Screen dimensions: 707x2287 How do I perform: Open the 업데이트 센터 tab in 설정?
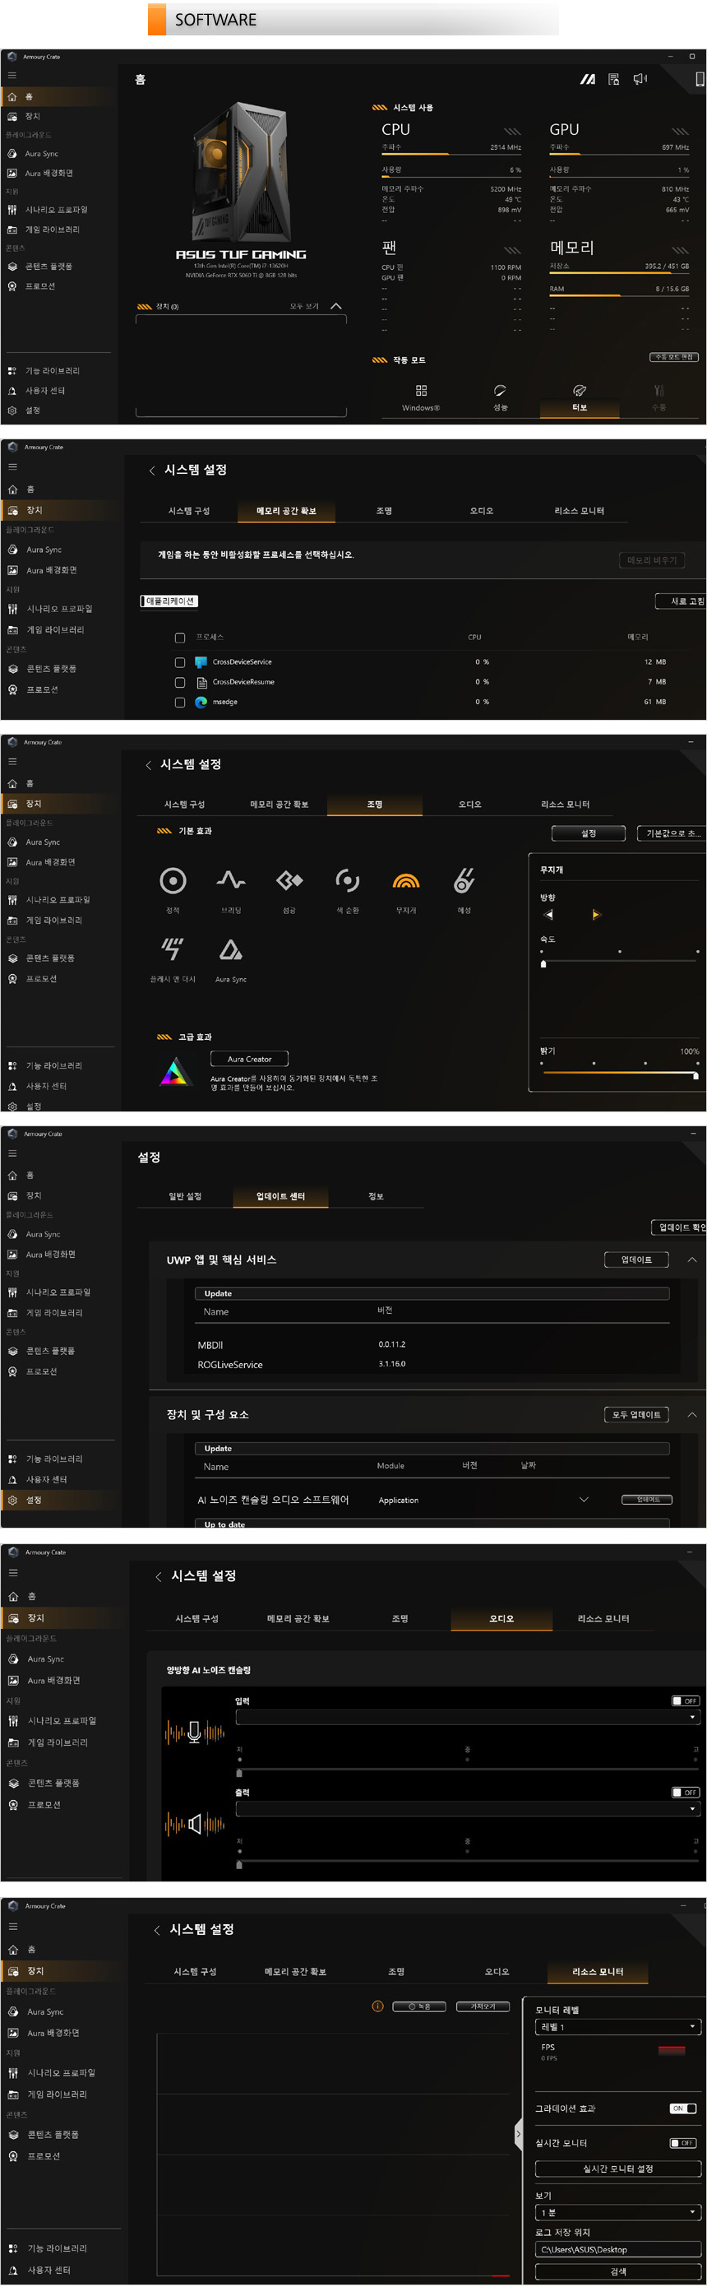280,1196
